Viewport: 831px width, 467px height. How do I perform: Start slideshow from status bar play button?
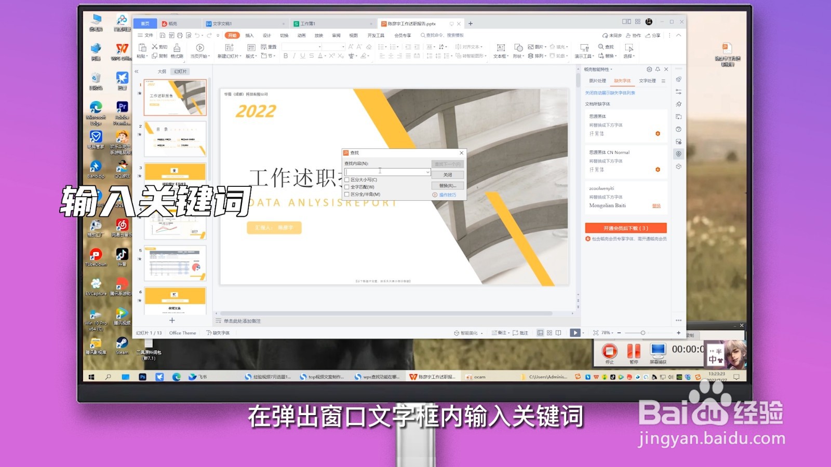tap(575, 333)
